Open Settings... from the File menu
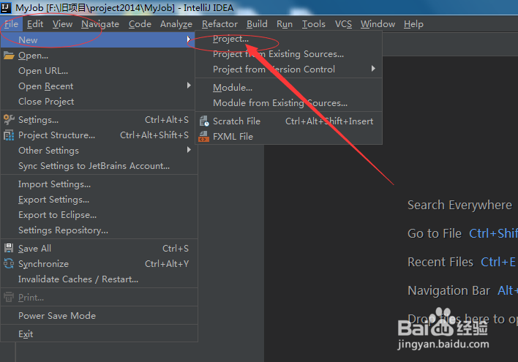Viewport: 518px width, 362px height. [x=98, y=119]
